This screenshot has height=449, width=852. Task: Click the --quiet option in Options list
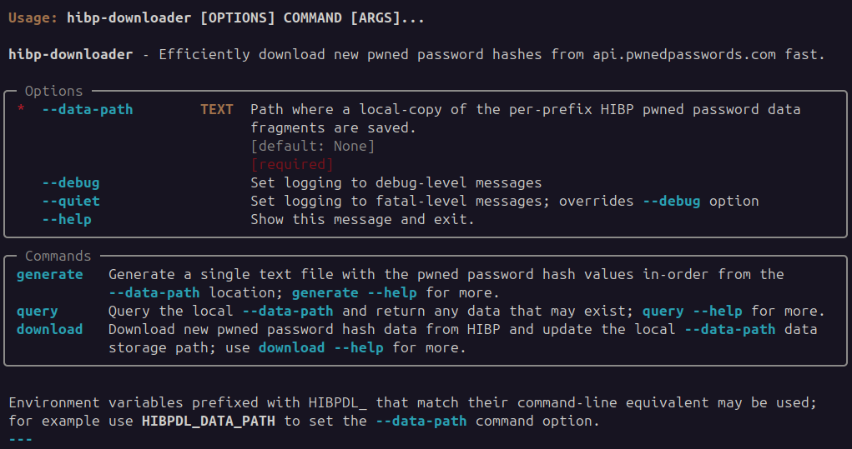[71, 202]
